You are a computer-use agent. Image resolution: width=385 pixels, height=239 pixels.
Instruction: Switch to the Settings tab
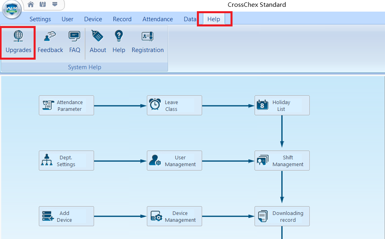40,19
